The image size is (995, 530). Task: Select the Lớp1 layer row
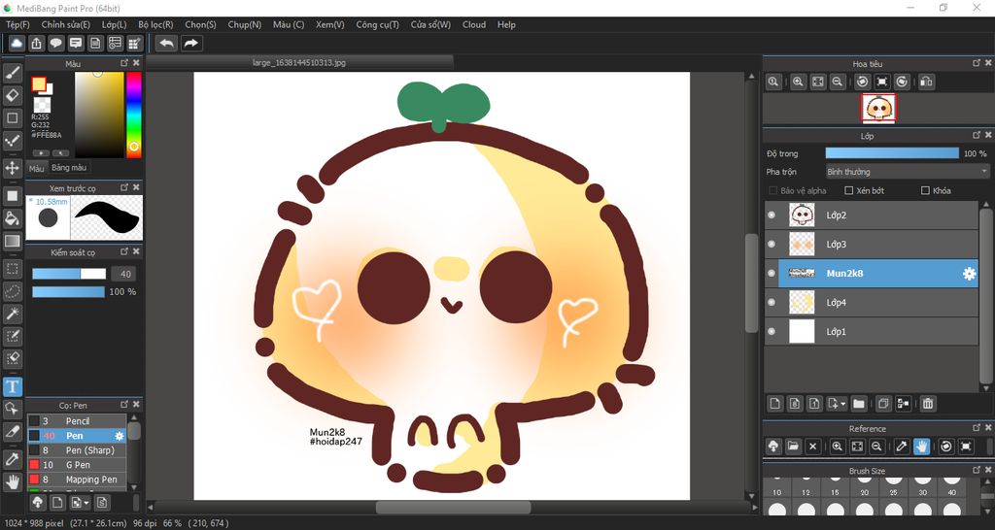[873, 332]
